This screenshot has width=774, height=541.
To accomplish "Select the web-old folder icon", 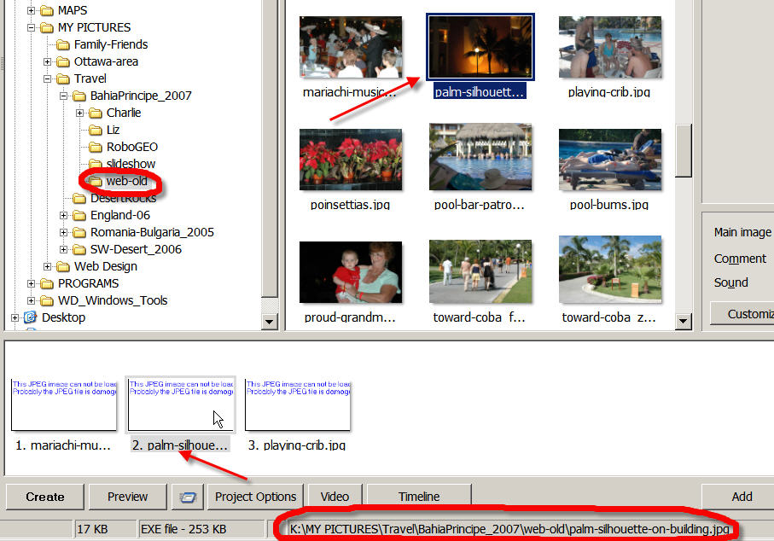I will tap(96, 181).
